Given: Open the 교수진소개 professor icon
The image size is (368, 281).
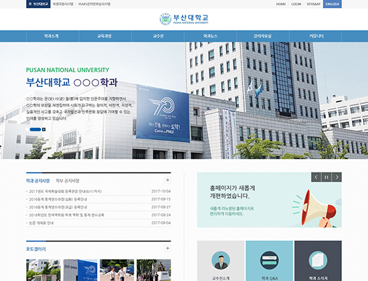Looking at the screenshot, I should pyautogui.click(x=221, y=260).
